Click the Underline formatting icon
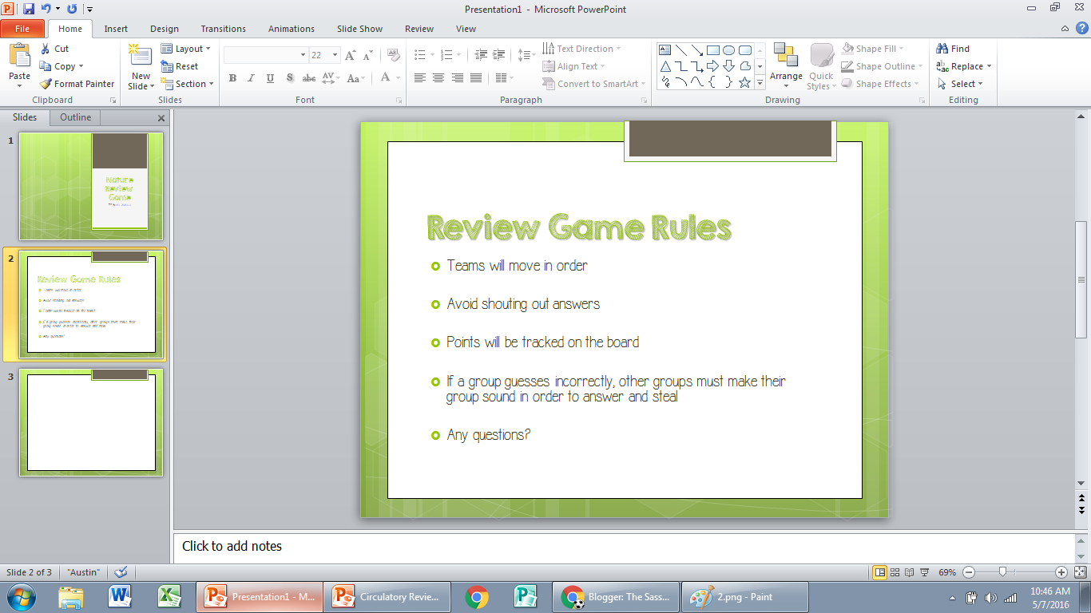1091x613 pixels. tap(270, 78)
